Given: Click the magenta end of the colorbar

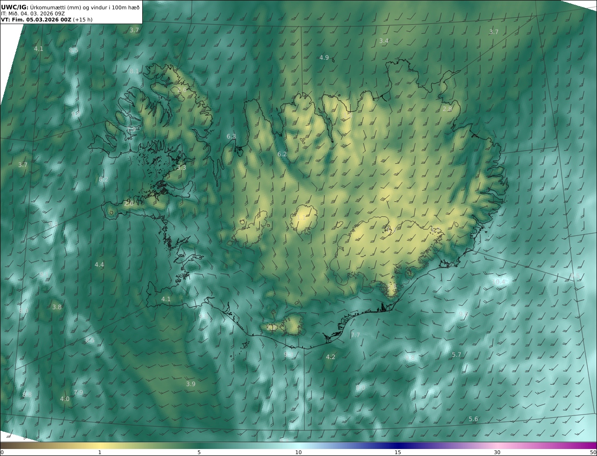Looking at the screenshot, I should point(589,446).
